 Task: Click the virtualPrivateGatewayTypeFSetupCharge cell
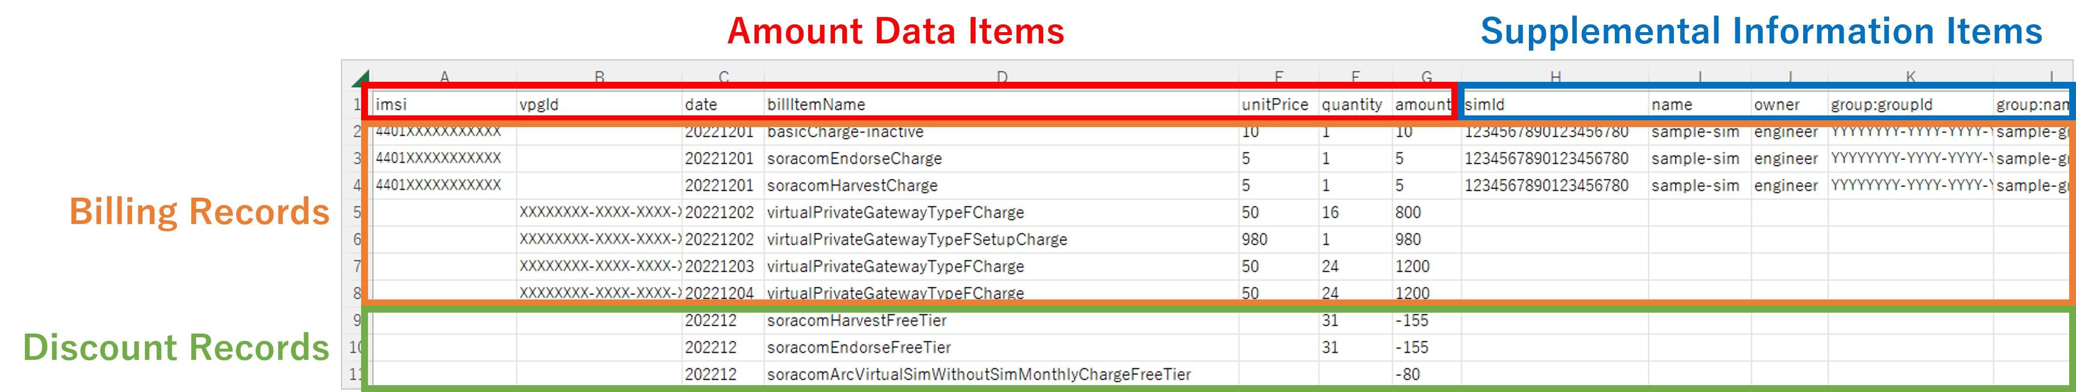pos(916,239)
